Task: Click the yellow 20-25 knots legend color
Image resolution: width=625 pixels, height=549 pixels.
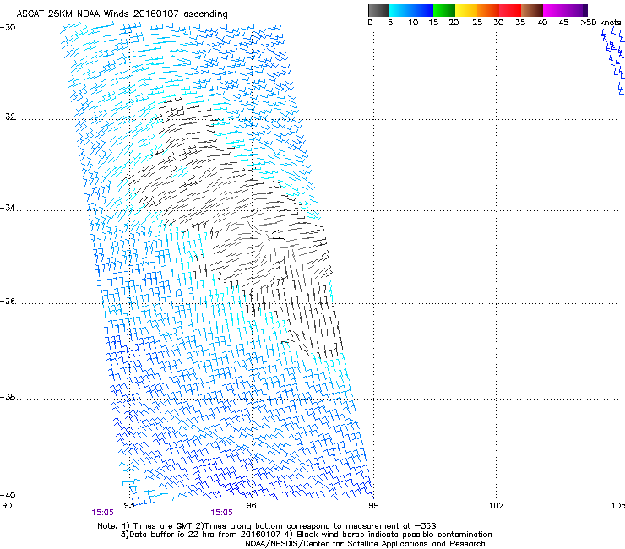Action: 466,10
